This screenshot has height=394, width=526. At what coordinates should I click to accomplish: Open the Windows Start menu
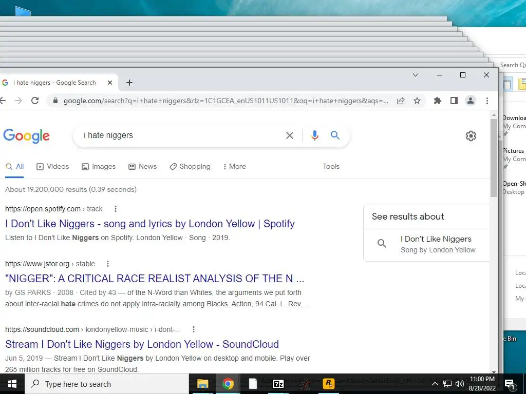click(12, 384)
